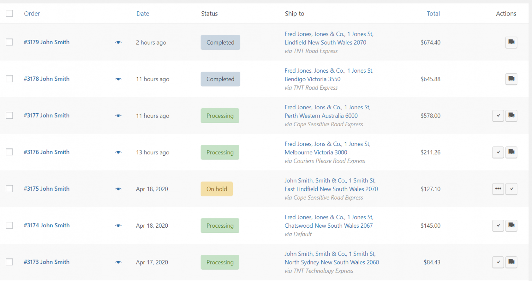This screenshot has height=281, width=532.
Task: Preview order #3173 with the eye icon
Action: pyautogui.click(x=118, y=262)
